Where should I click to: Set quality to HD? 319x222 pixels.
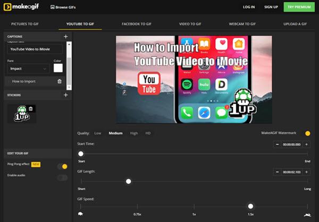[x=148, y=133]
